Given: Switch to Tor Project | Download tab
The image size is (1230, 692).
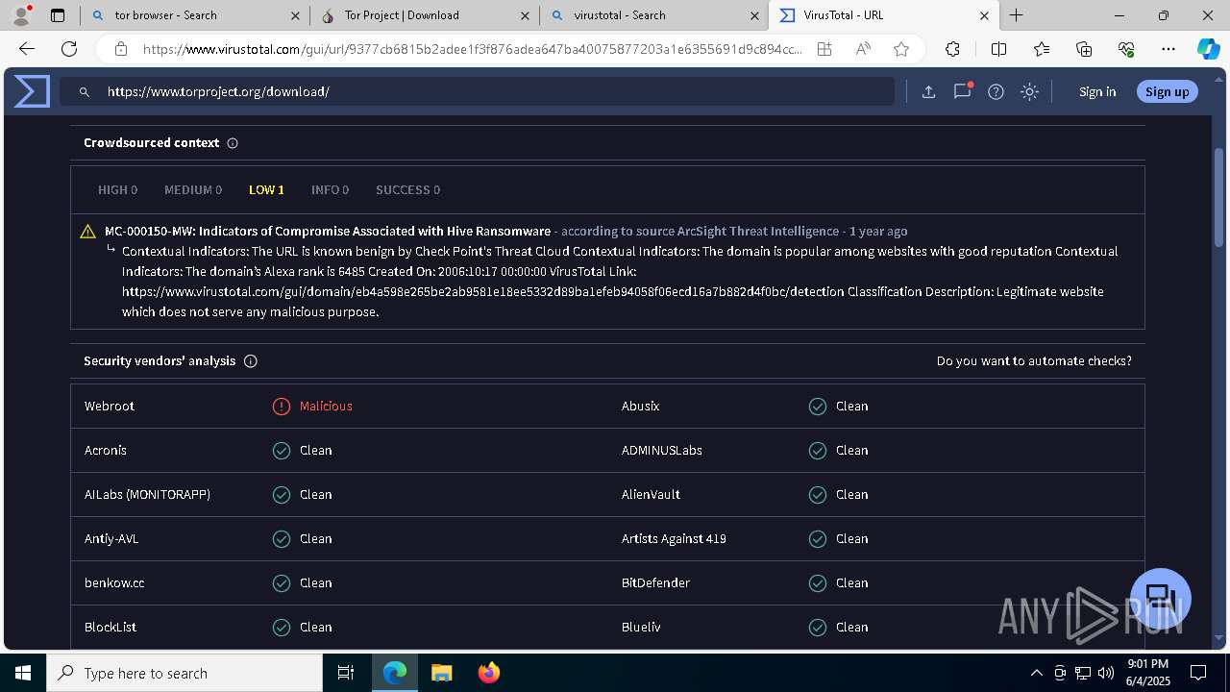Looking at the screenshot, I should point(425,15).
